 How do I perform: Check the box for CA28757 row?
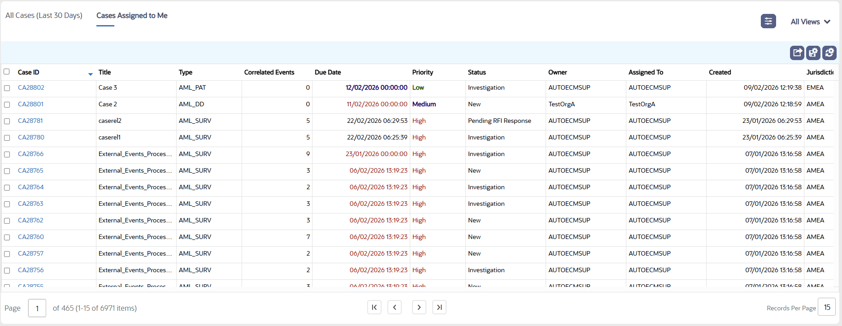click(7, 254)
